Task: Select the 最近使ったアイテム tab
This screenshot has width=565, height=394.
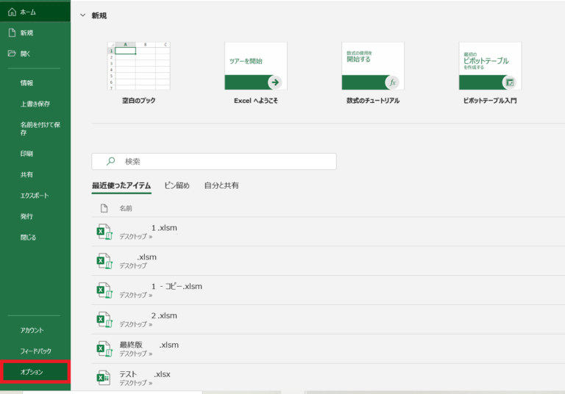Action: (x=121, y=186)
